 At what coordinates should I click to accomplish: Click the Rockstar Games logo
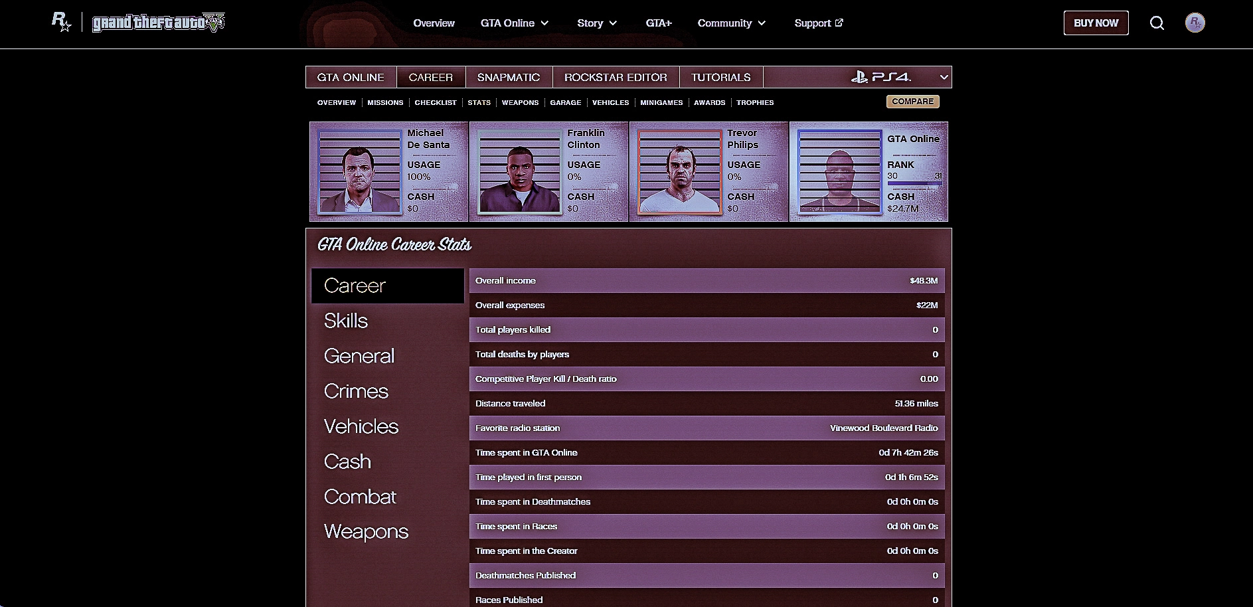[x=62, y=22]
